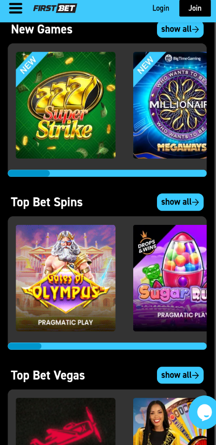Click Login in the header
This screenshot has width=216, height=445.
point(161,8)
